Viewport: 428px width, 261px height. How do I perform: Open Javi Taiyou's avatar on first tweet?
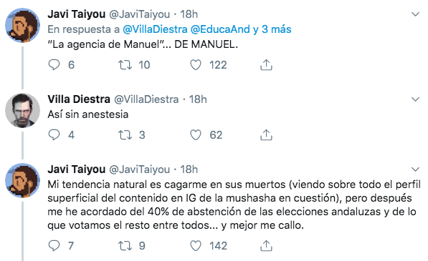[x=22, y=25]
